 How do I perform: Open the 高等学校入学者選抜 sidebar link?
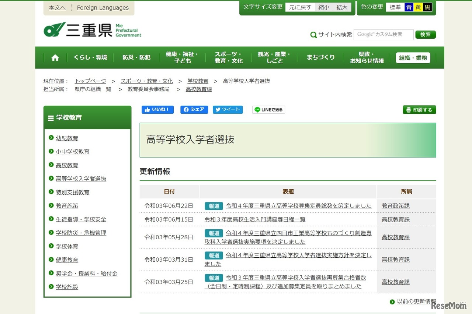pos(81,179)
